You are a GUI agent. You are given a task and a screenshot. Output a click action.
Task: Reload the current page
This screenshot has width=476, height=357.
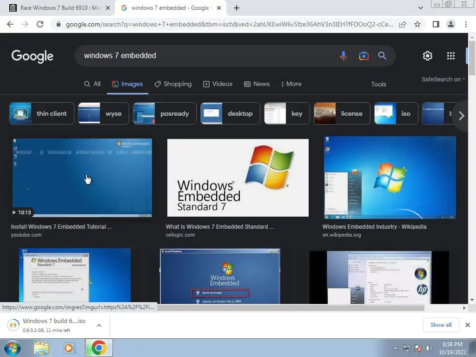pos(40,24)
